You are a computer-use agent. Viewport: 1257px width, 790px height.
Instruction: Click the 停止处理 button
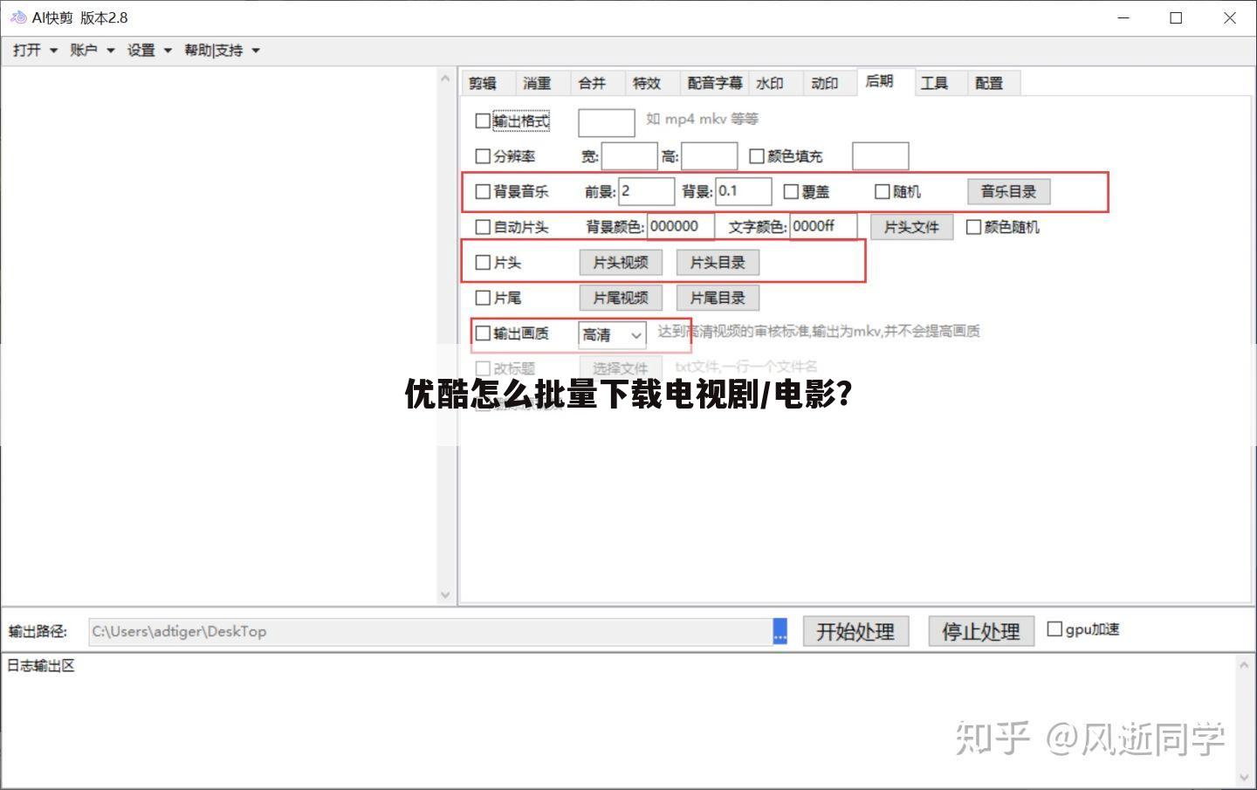(981, 631)
